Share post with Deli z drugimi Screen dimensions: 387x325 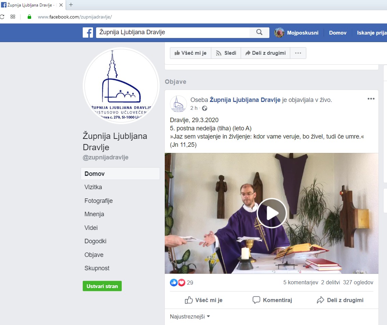pyautogui.click(x=340, y=300)
